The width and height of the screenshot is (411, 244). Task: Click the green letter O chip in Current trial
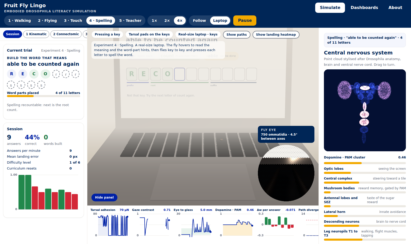45,74
